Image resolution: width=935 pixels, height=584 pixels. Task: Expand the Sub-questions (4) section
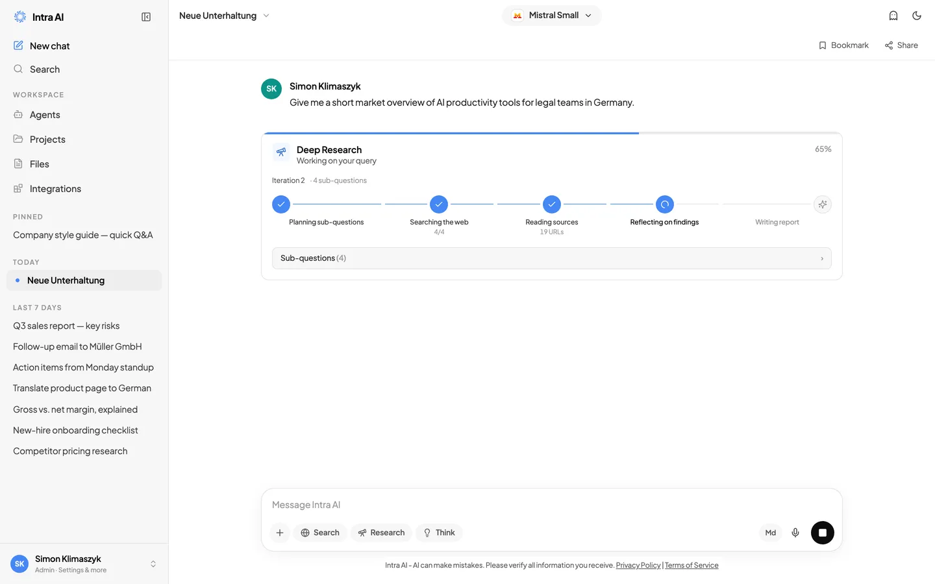(x=552, y=258)
